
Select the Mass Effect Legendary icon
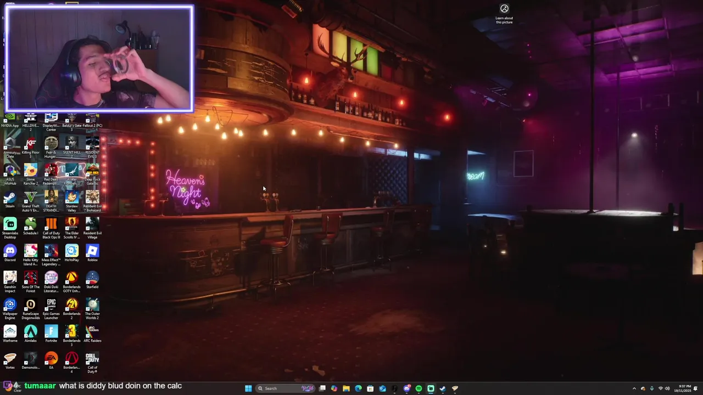(x=51, y=255)
